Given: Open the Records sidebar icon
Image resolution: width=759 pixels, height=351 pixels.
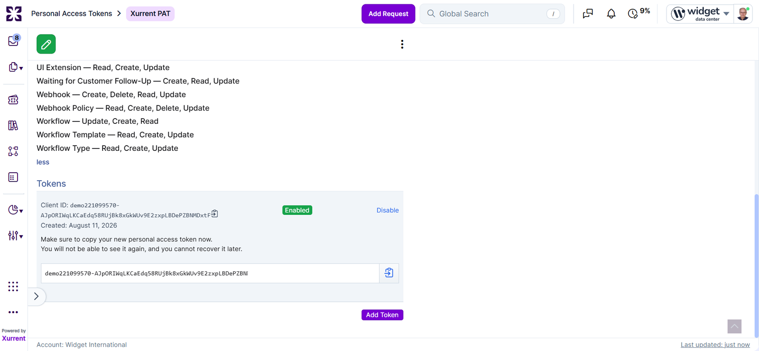Looking at the screenshot, I should click(x=13, y=67).
